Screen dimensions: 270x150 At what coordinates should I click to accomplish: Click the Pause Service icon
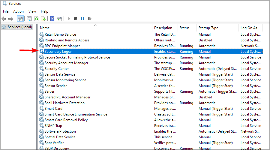click(x=82, y=19)
